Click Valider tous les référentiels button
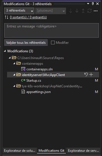The width and height of the screenshot is (102, 156). 26,43
